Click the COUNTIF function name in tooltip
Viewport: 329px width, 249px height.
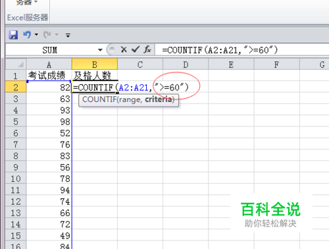click(99, 99)
